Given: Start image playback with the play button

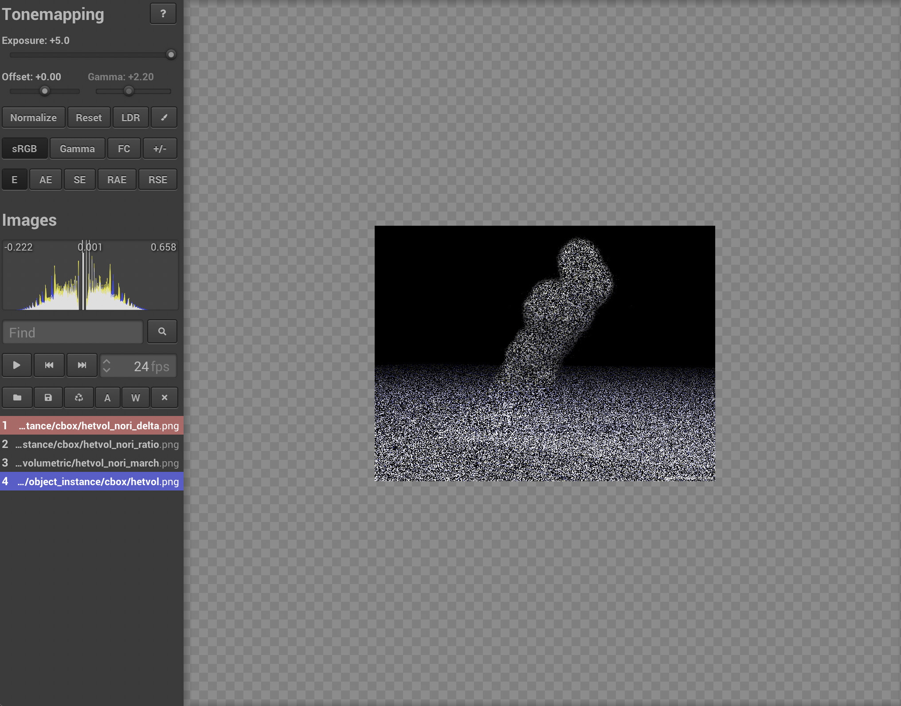Looking at the screenshot, I should click(x=17, y=365).
